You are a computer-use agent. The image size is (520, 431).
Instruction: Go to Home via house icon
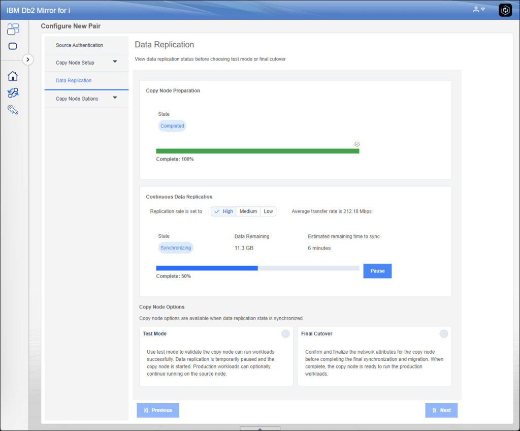click(x=13, y=76)
